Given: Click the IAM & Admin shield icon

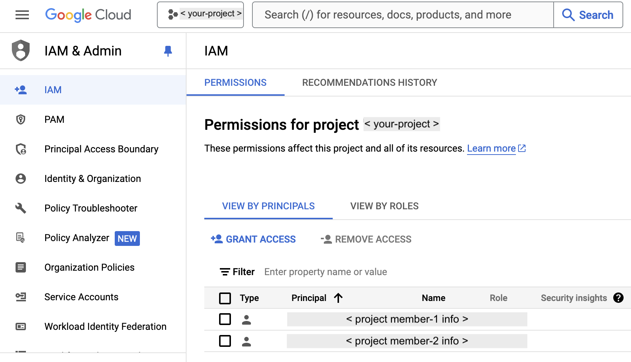Looking at the screenshot, I should tap(21, 50).
